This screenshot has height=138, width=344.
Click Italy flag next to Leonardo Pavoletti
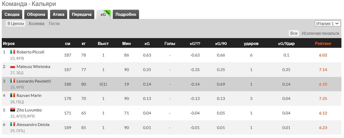tap(13, 81)
